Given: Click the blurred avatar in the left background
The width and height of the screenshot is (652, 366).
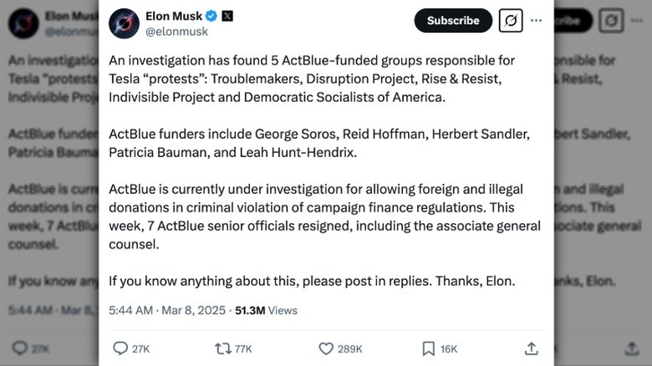Looking at the screenshot, I should pyautogui.click(x=23, y=23).
